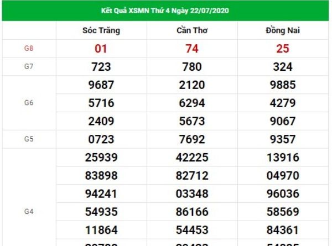Click Đồng Nai G7 number 324
332x246 pixels.
[x=283, y=67]
